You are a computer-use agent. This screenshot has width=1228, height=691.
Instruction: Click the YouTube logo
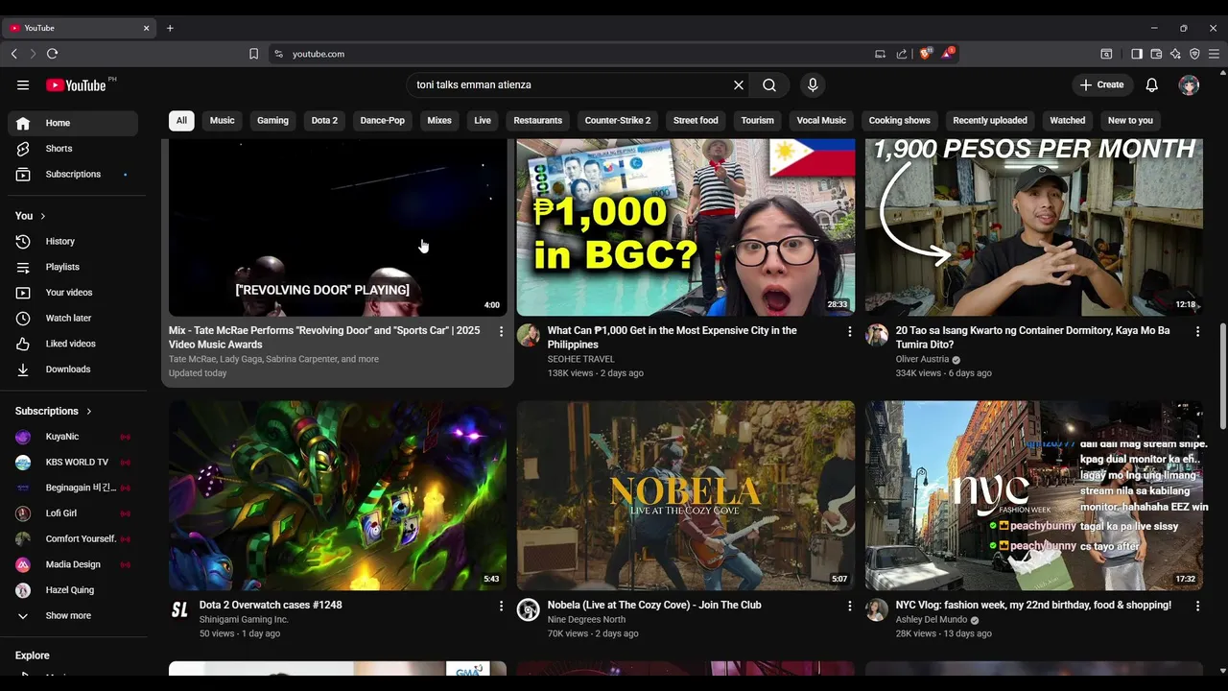[x=75, y=84]
